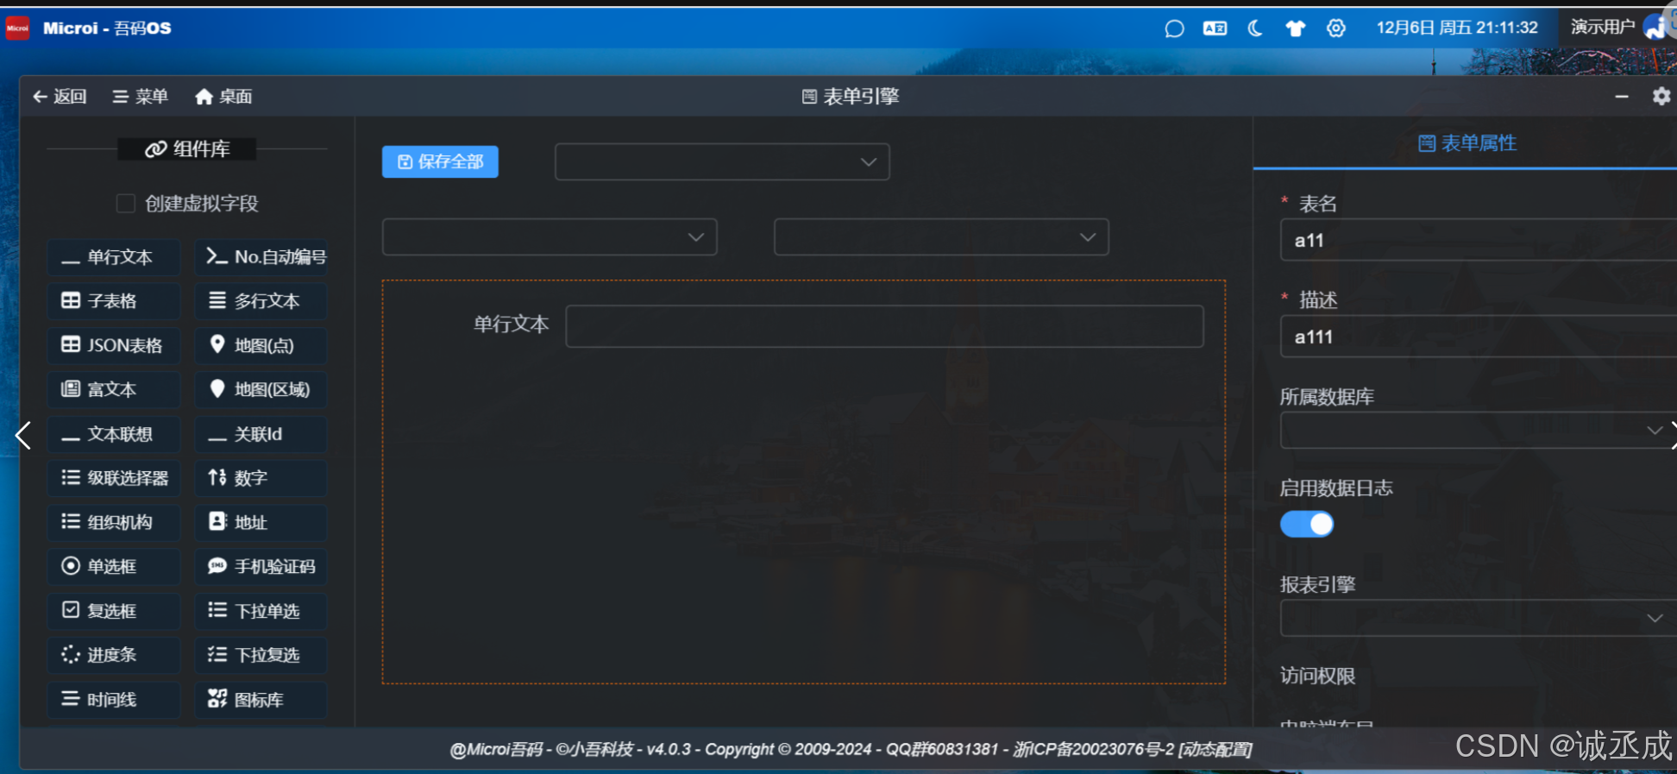This screenshot has height=774, width=1677.
Task: Toggle the 启用数据日志 switch
Action: pos(1307,524)
